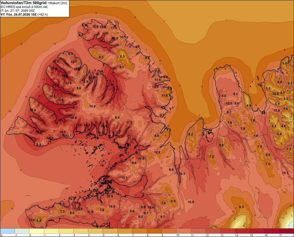Click the legend swatch between 5 and 6
This screenshot has width=294, height=237.
[110, 231]
